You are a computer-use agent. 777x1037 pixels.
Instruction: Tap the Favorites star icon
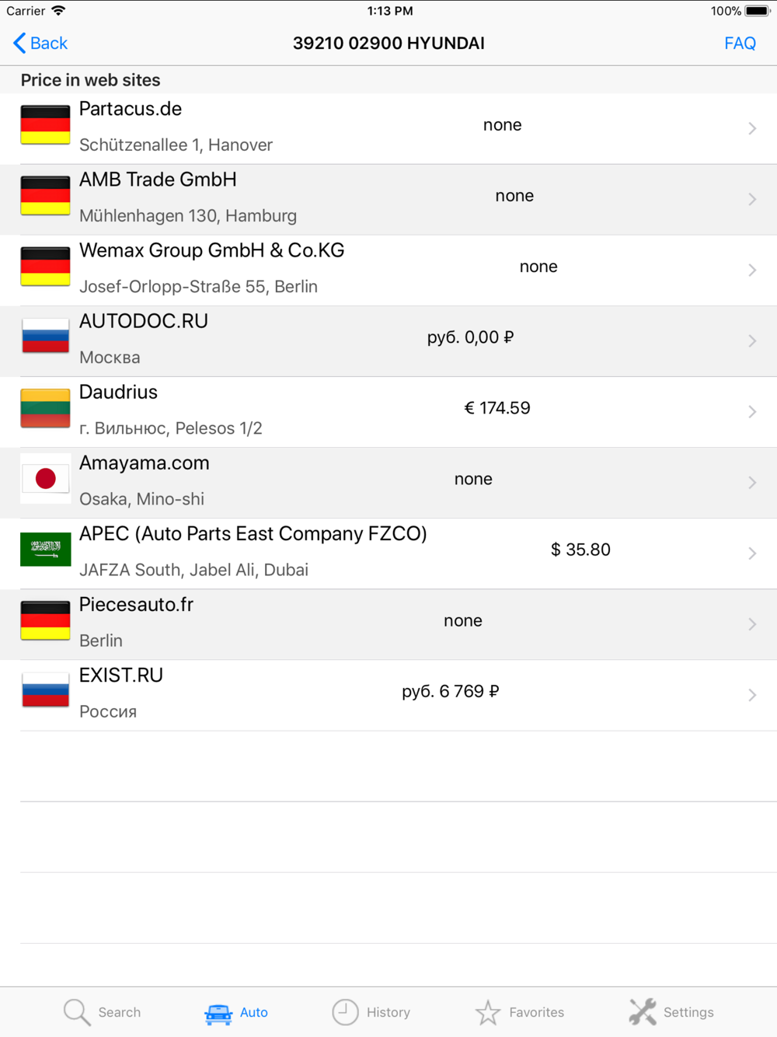(488, 1012)
